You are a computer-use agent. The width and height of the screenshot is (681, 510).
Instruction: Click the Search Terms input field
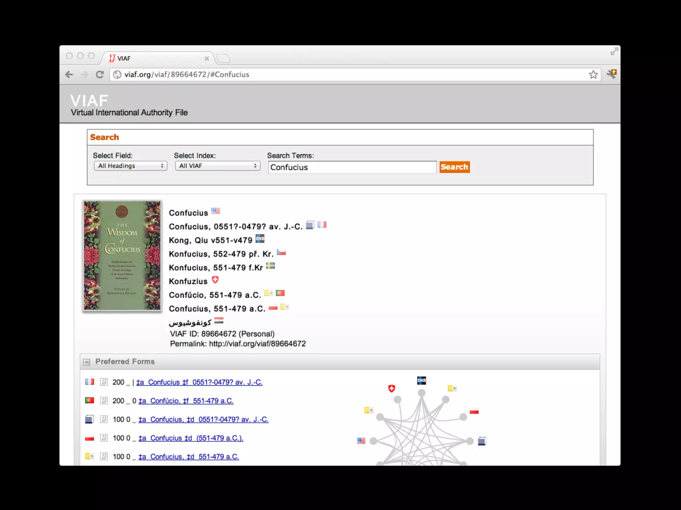(x=352, y=167)
